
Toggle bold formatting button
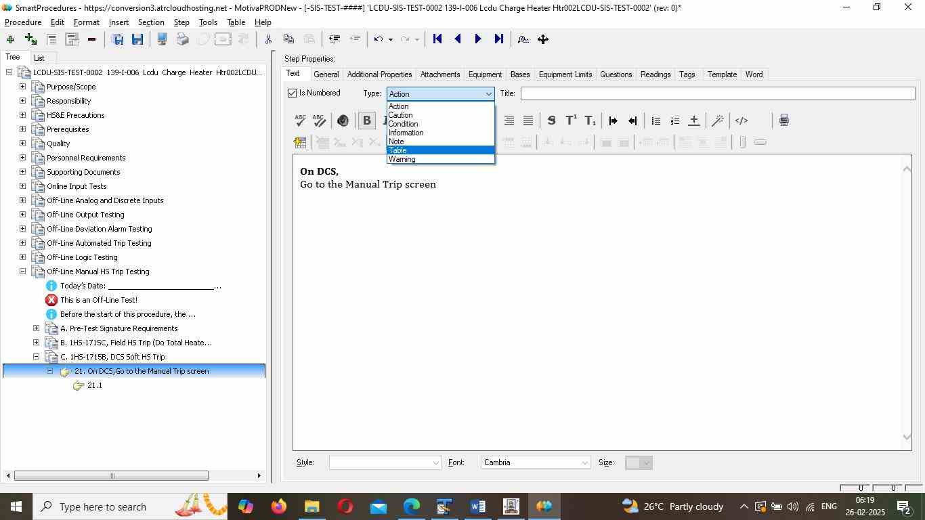pos(367,121)
